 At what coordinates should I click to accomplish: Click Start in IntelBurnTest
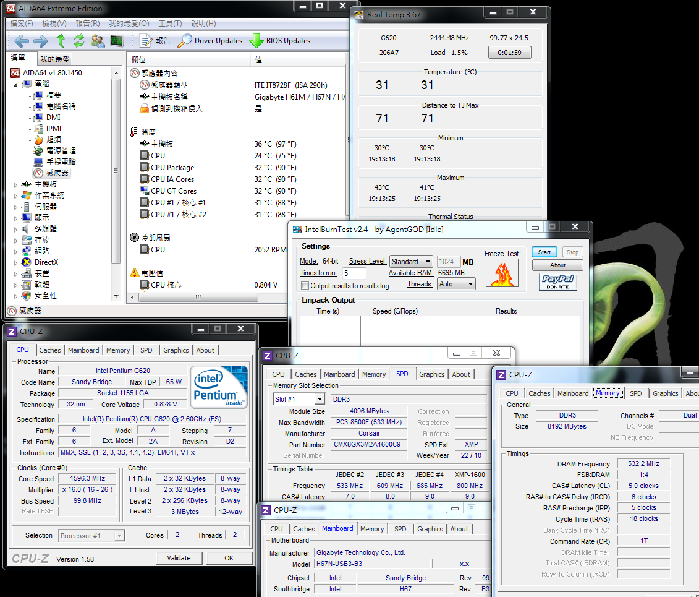[x=544, y=252]
